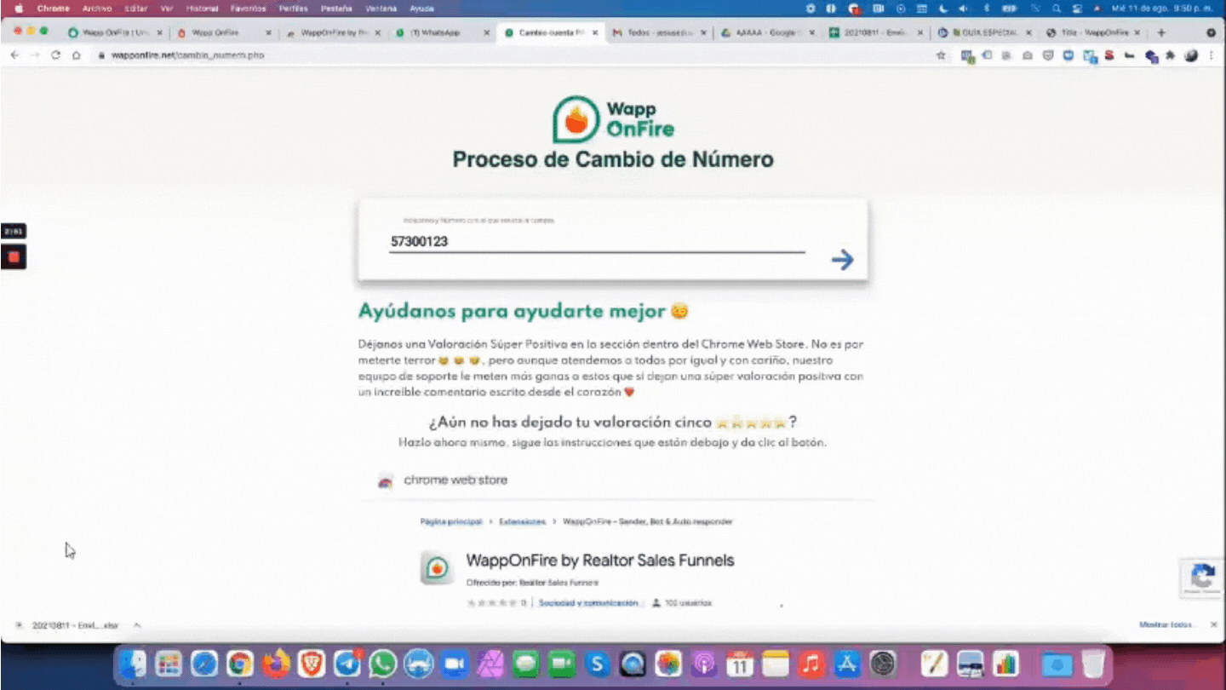The width and height of the screenshot is (1226, 690).
Task: Open Firefox from the Dock
Action: (x=276, y=664)
